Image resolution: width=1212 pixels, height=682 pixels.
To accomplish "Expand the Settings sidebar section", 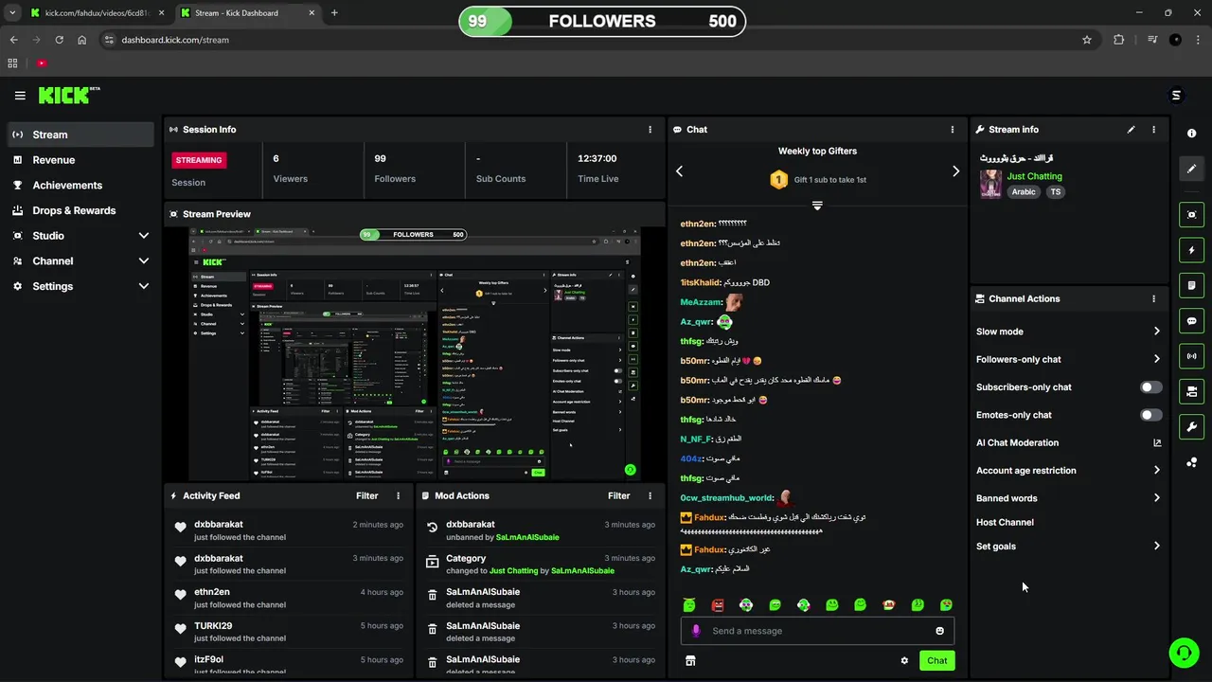I will pyautogui.click(x=81, y=286).
